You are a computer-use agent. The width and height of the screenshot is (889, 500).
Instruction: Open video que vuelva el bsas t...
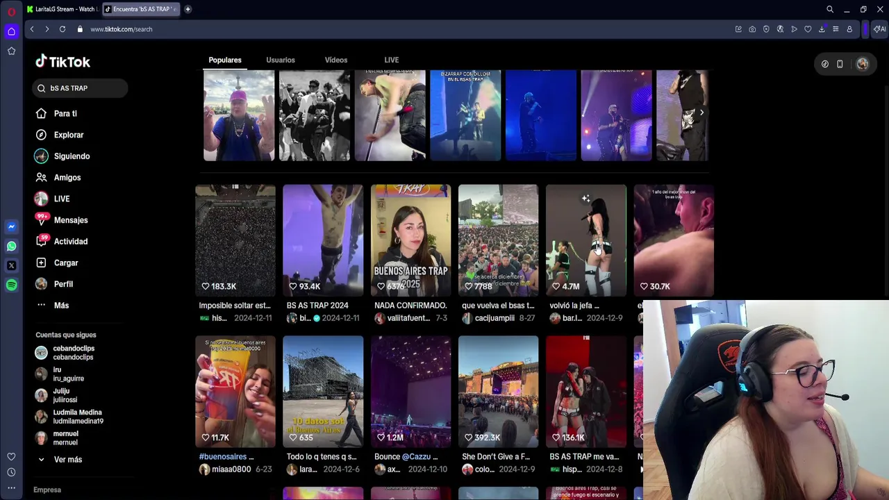tap(498, 240)
